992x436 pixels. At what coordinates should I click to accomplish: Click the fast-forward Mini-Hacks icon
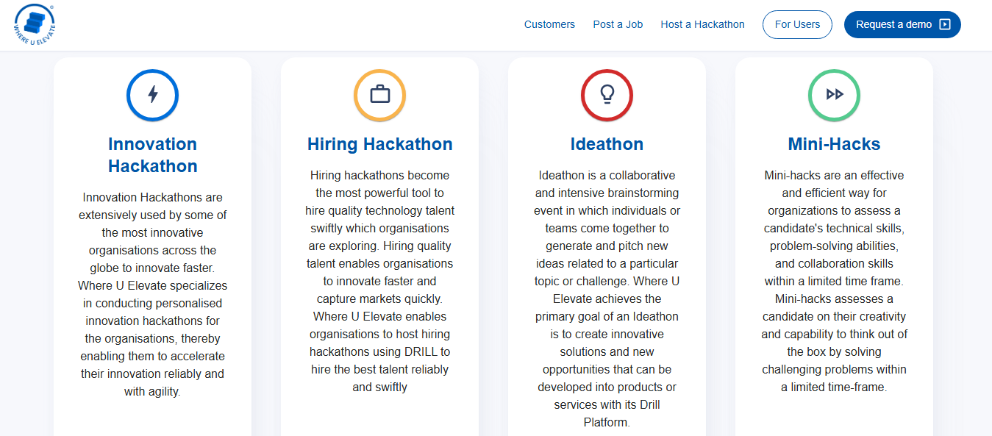coord(834,95)
